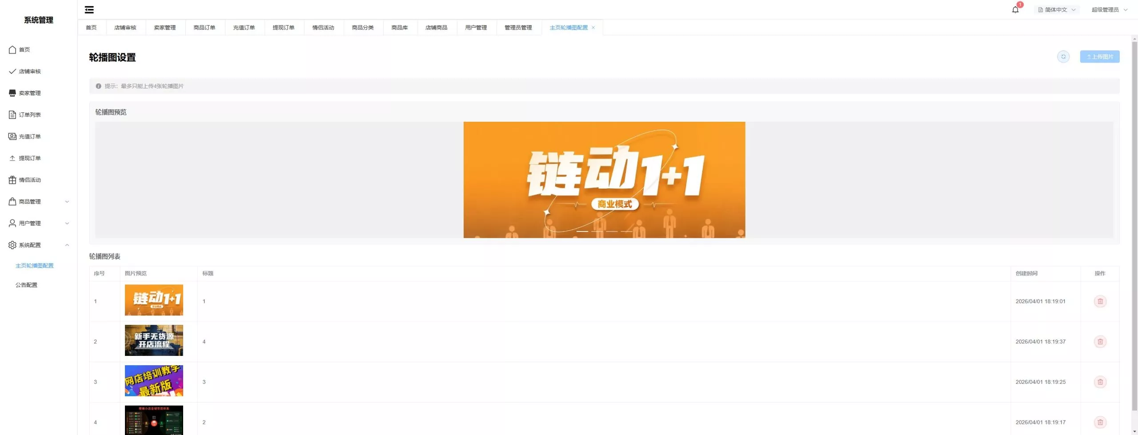Screen dimensions: 1138x435
Task: Click the refresh icon beside upload button
Action: [1063, 57]
